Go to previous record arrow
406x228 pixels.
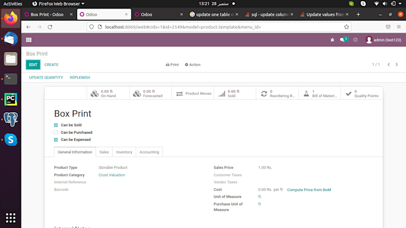click(x=389, y=64)
